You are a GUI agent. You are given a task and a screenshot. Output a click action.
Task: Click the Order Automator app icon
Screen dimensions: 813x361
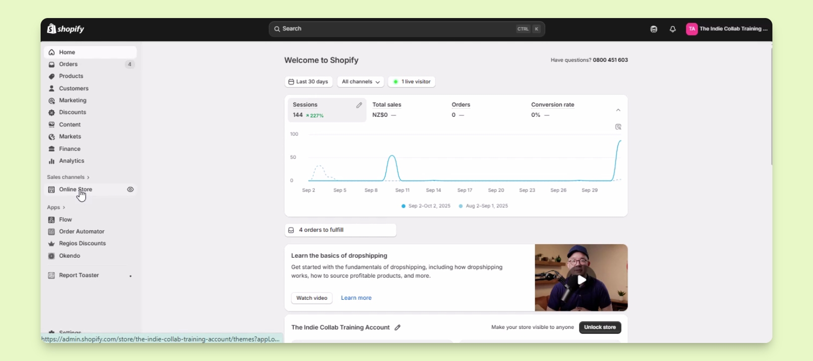pyautogui.click(x=51, y=232)
